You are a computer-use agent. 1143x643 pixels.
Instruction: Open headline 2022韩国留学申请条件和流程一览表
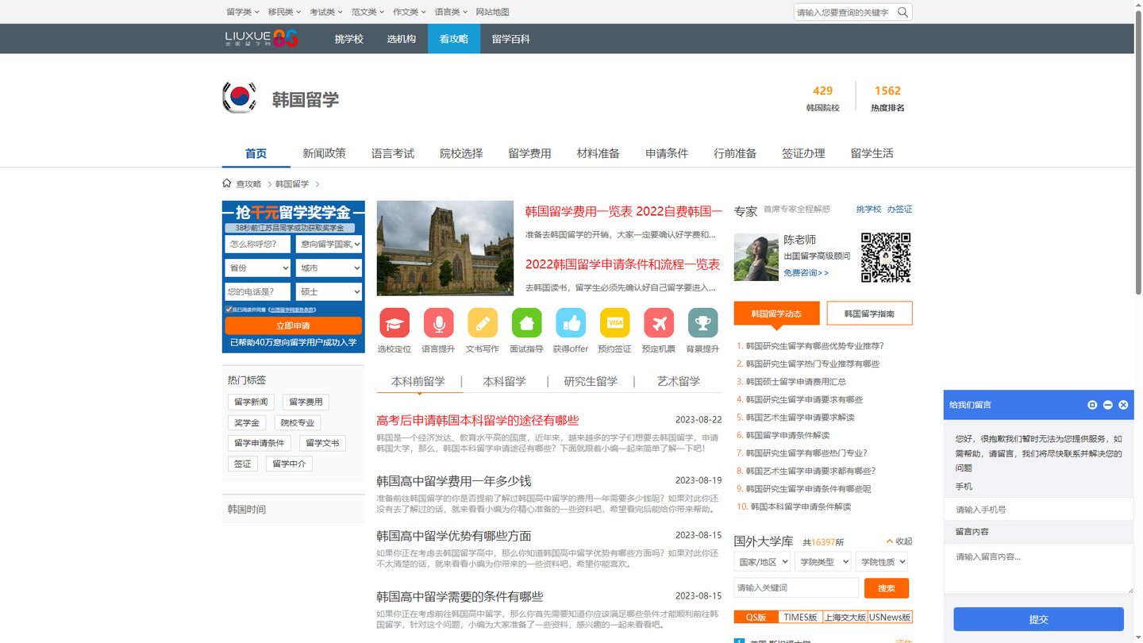pyautogui.click(x=623, y=264)
